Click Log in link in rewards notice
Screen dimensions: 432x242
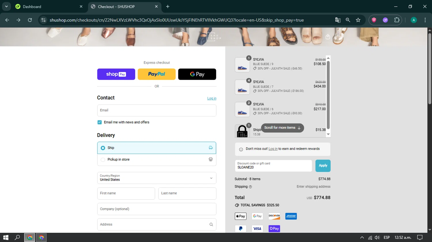point(273,149)
